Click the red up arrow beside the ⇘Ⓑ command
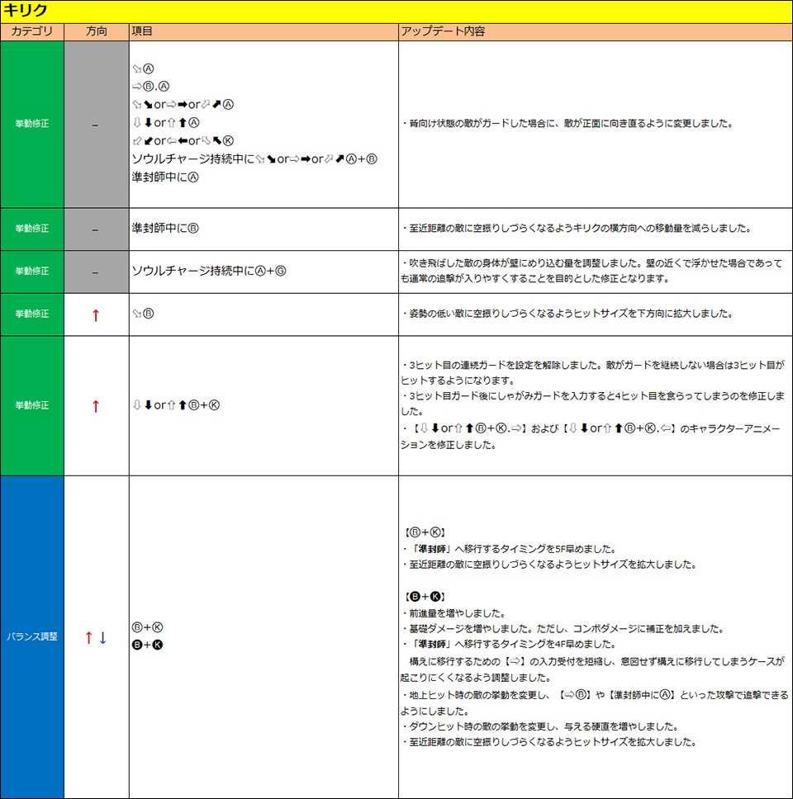This screenshot has height=799, width=793. (96, 314)
